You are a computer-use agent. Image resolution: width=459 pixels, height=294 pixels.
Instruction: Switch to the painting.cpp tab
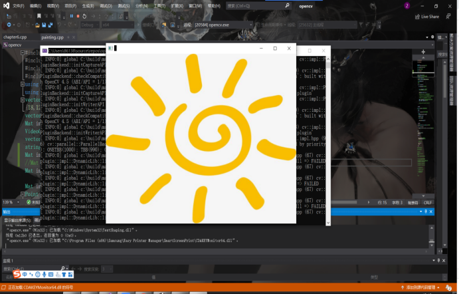point(52,37)
